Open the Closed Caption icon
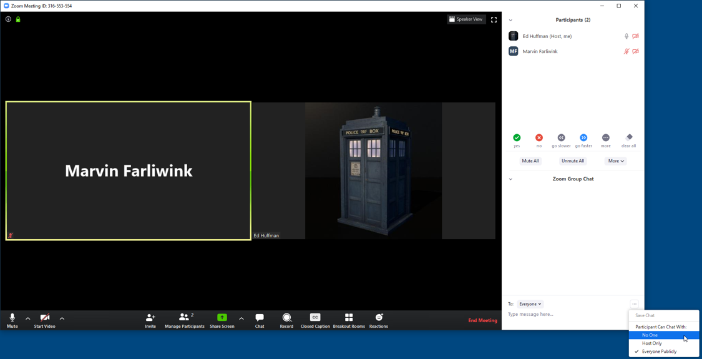This screenshot has height=359, width=702. coord(315,317)
